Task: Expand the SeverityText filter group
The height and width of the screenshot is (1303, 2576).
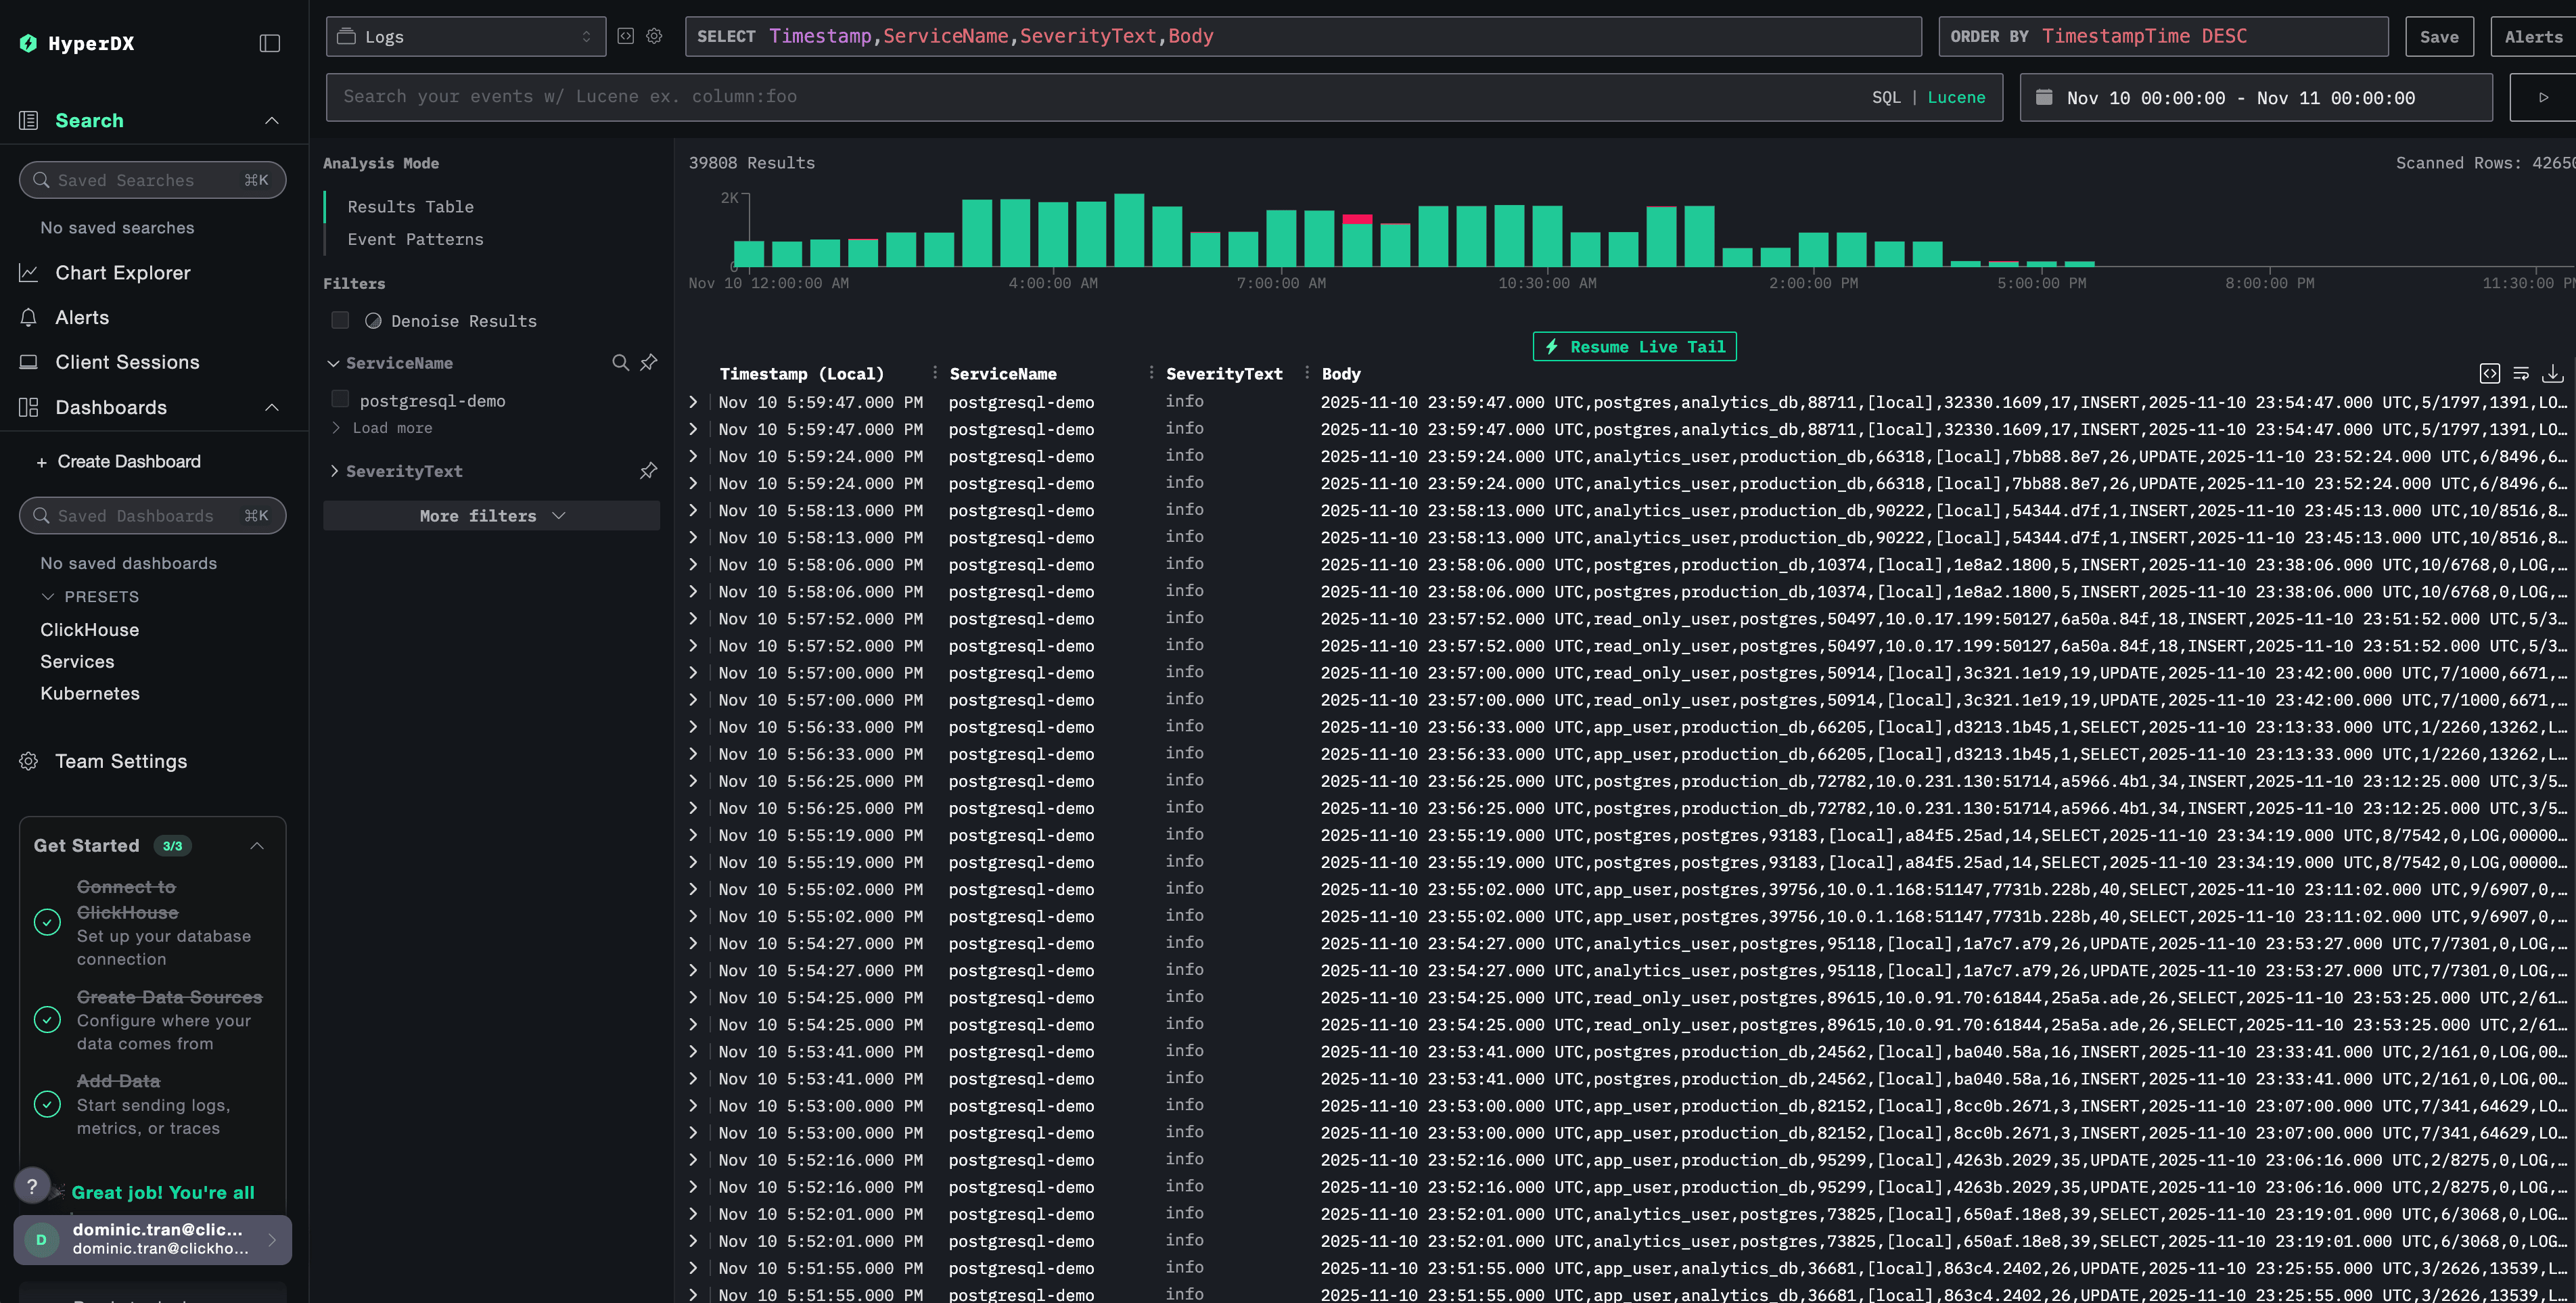Action: [334, 471]
